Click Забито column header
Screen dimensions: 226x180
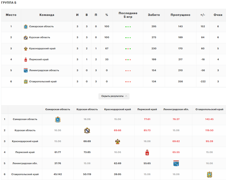pyautogui.click(x=154, y=15)
